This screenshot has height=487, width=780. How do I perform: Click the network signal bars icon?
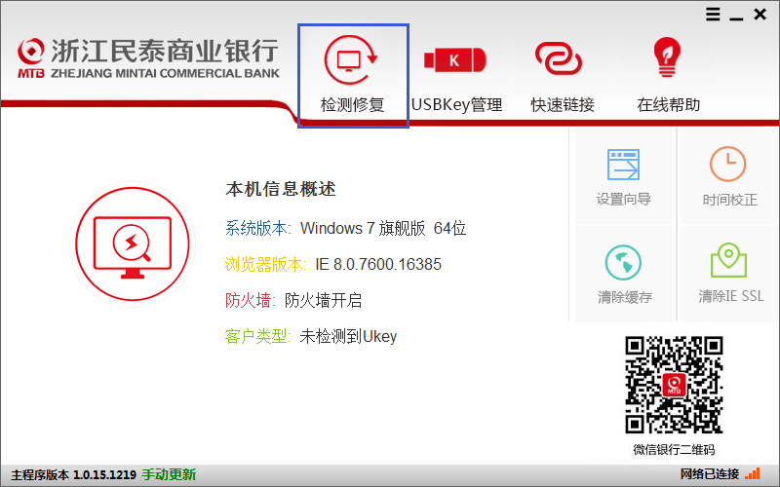753,473
